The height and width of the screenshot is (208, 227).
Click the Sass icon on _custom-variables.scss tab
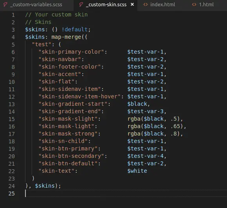pos(5,4)
